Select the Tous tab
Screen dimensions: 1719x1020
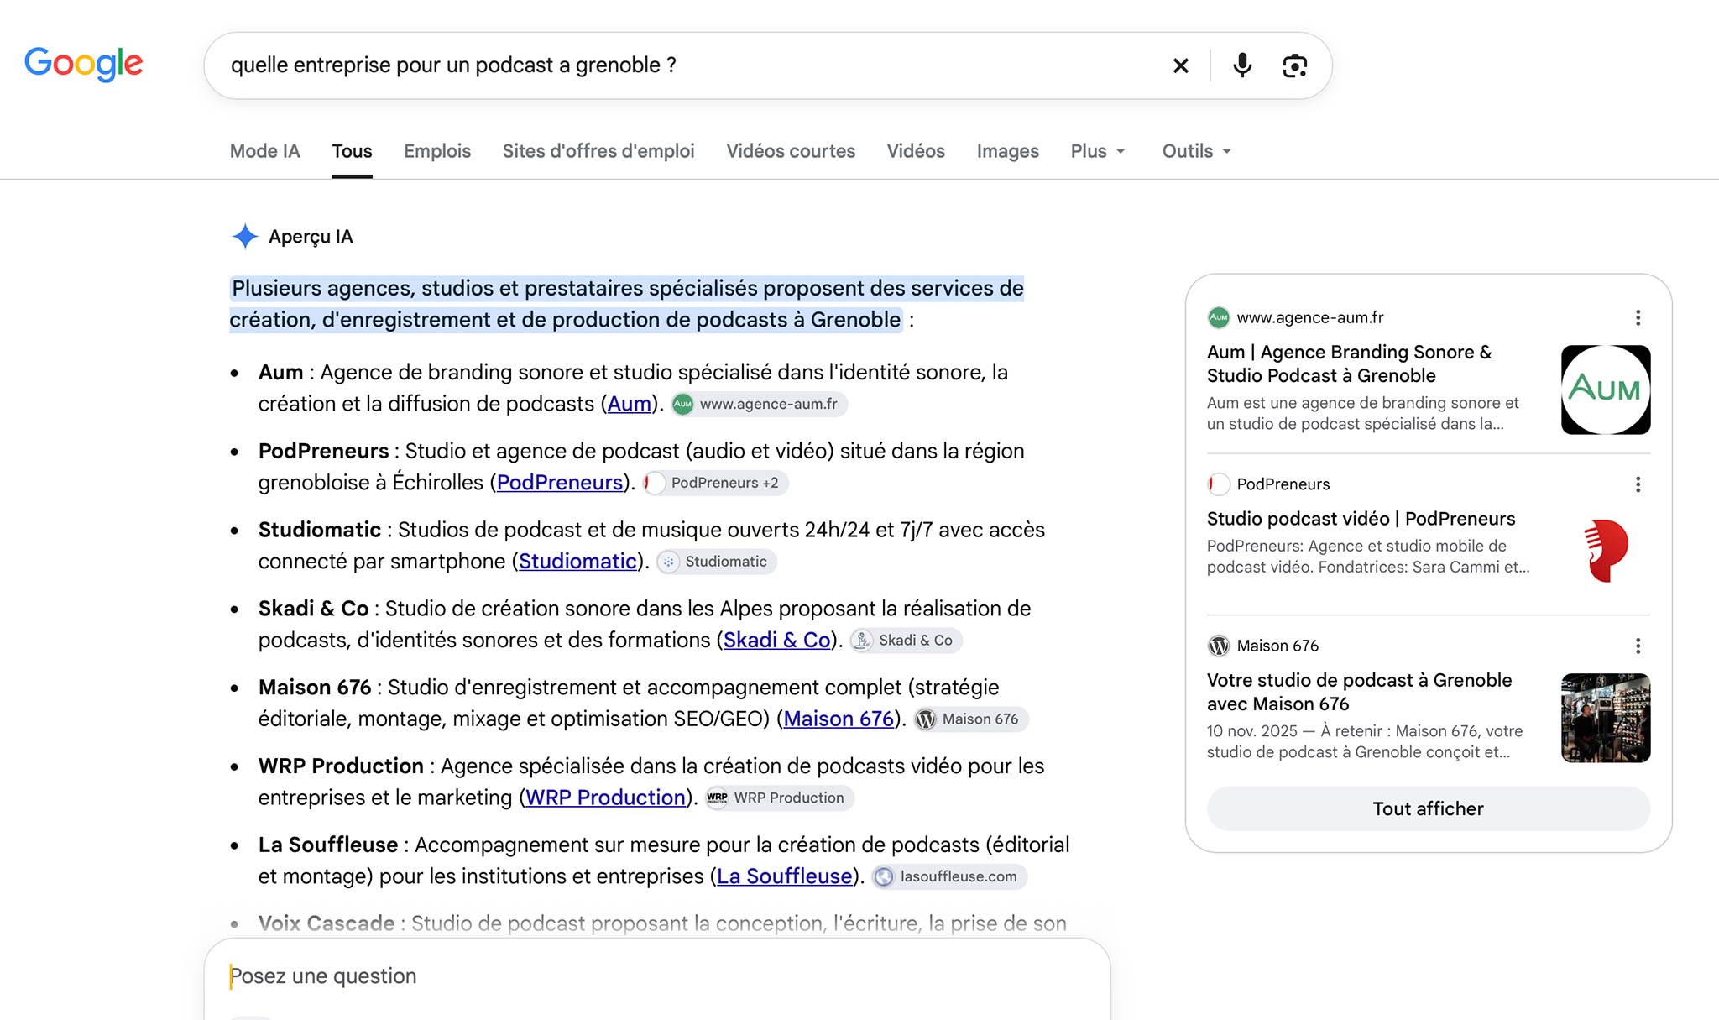(x=352, y=151)
